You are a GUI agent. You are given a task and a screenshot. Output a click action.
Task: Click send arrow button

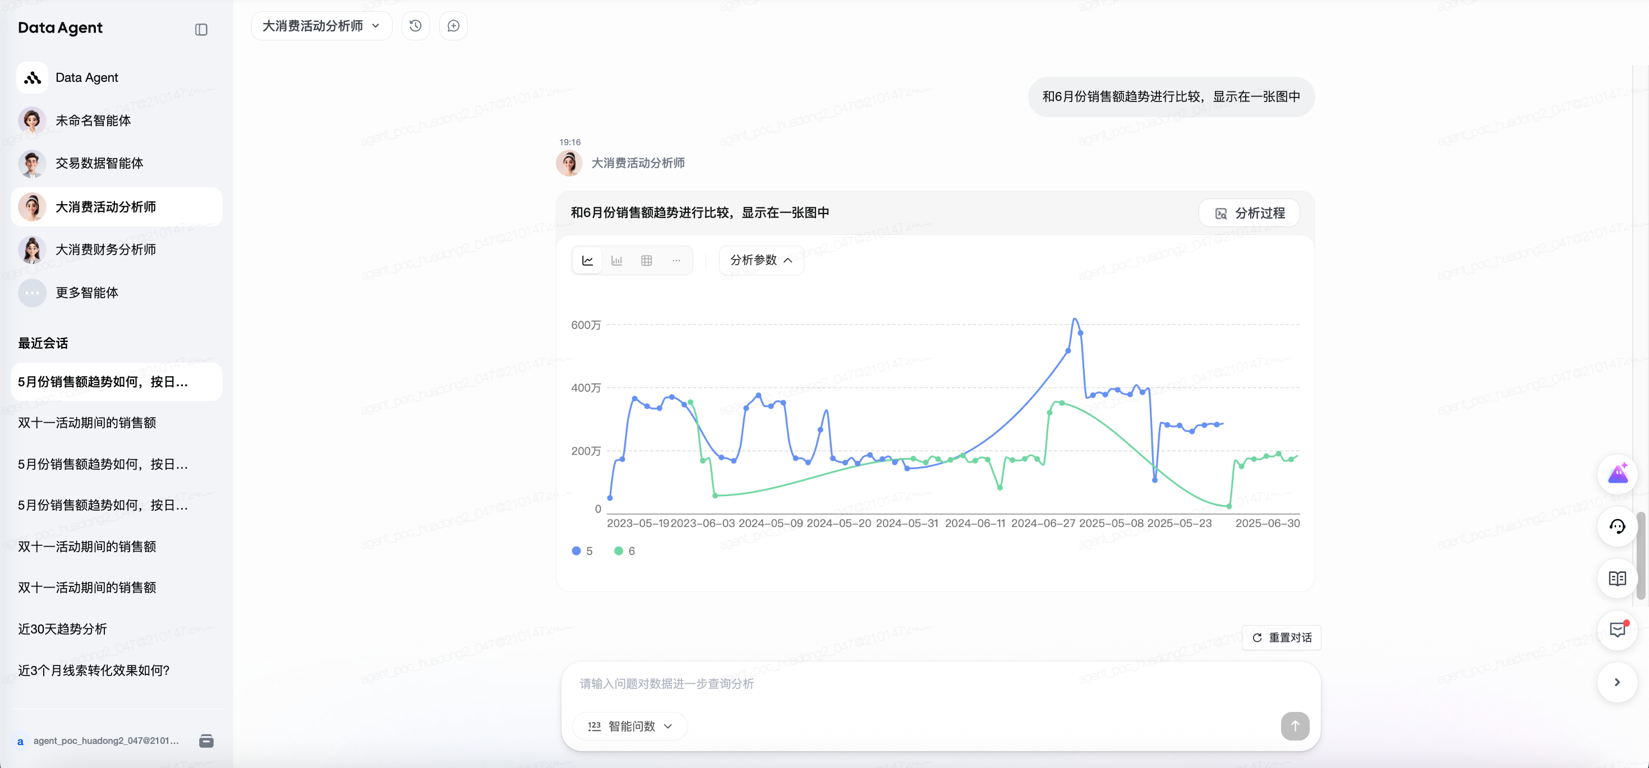pos(1295,727)
